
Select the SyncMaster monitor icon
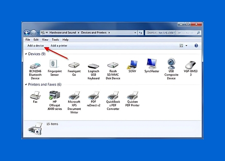coord(151,64)
